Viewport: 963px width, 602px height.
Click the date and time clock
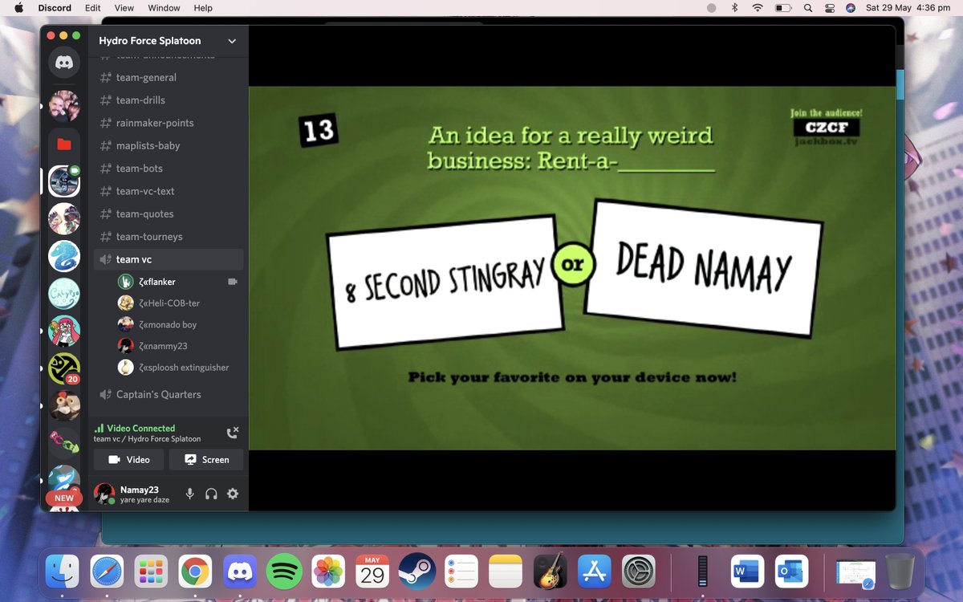pos(908,8)
